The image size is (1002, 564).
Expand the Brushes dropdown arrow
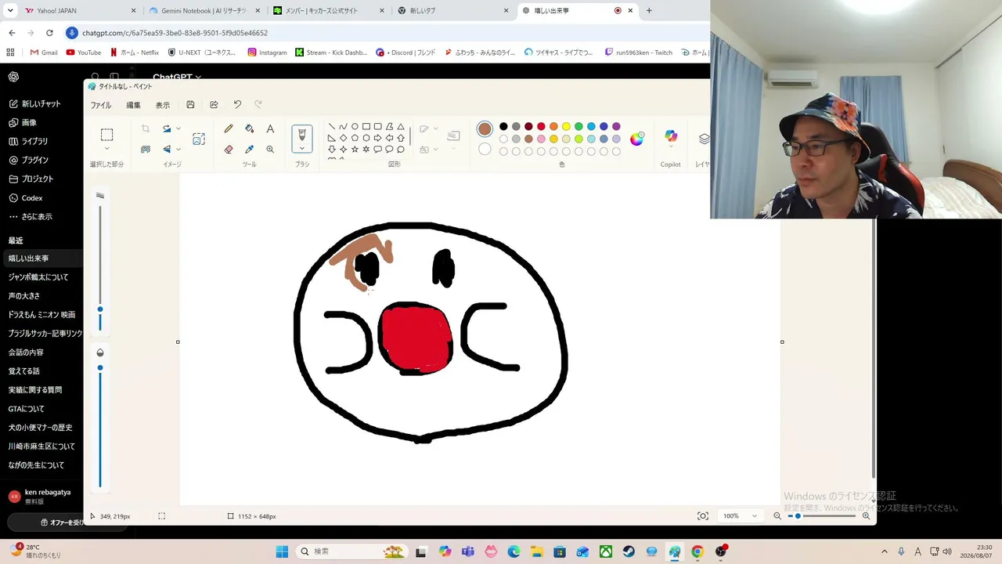(302, 148)
